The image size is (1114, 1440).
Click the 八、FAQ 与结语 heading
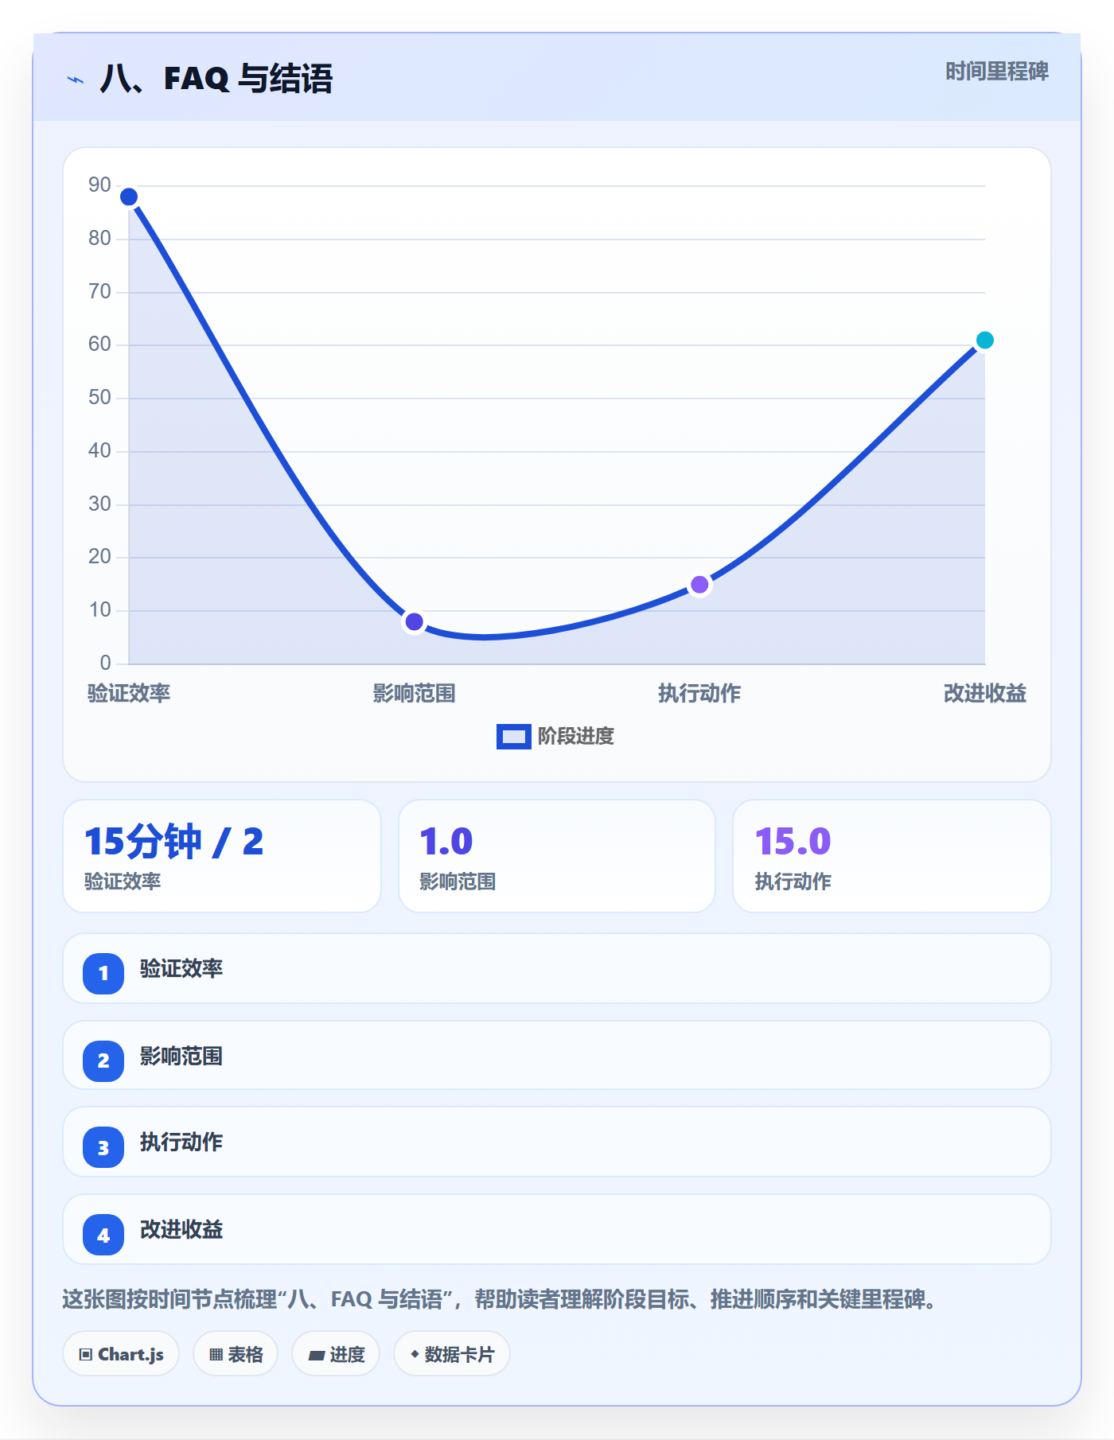click(216, 79)
